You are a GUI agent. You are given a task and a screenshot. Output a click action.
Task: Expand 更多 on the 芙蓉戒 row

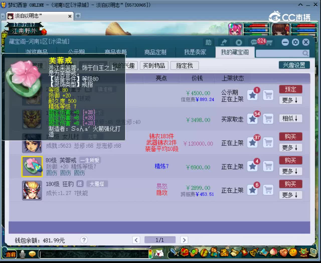(290, 171)
